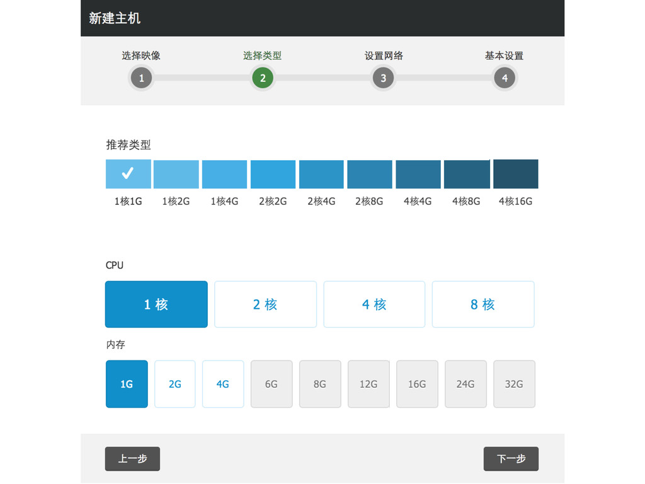Viewport: 645px width, 484px height.
Task: Choose the 4核16G recommended type swatch
Action: (x=516, y=174)
